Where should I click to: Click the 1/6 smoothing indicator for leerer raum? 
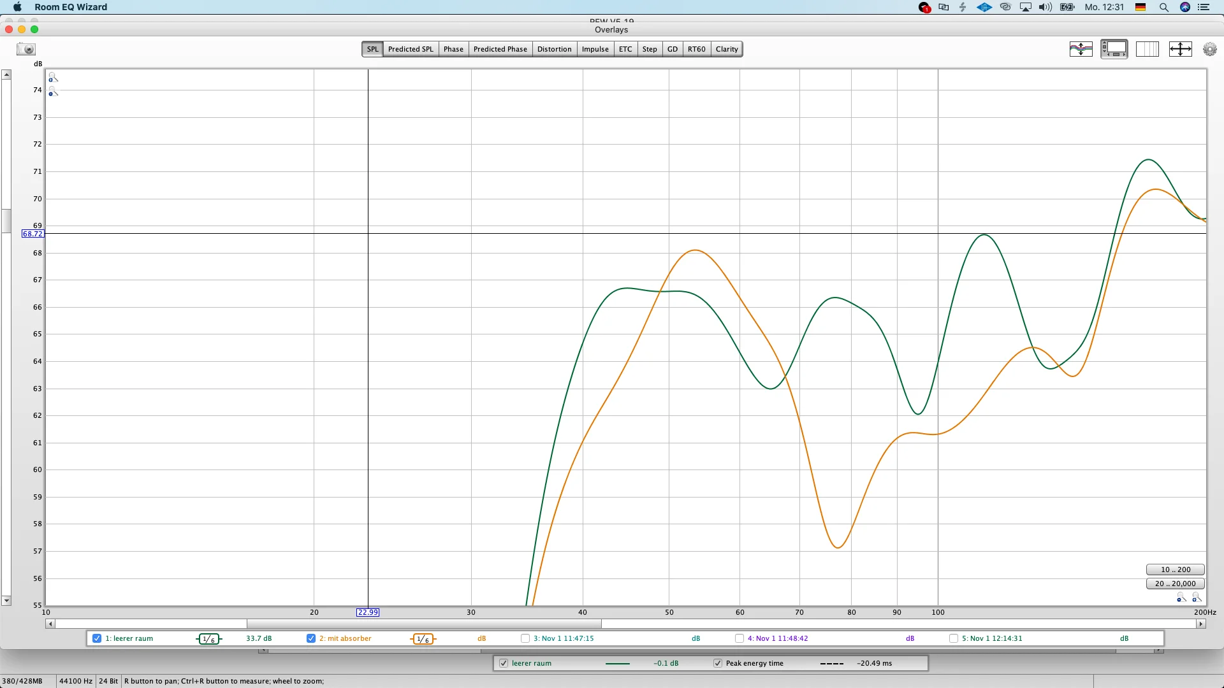point(209,639)
